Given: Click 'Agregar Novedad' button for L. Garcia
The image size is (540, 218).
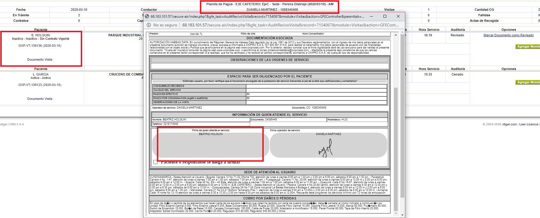Looking at the screenshot, I should pos(528,82).
